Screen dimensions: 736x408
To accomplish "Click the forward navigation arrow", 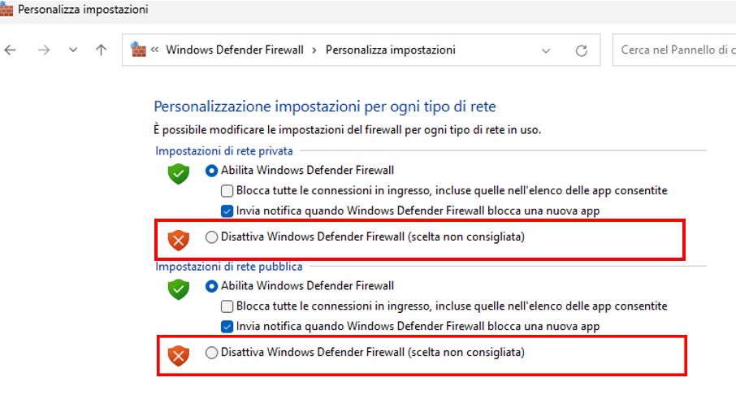I will coord(44,50).
